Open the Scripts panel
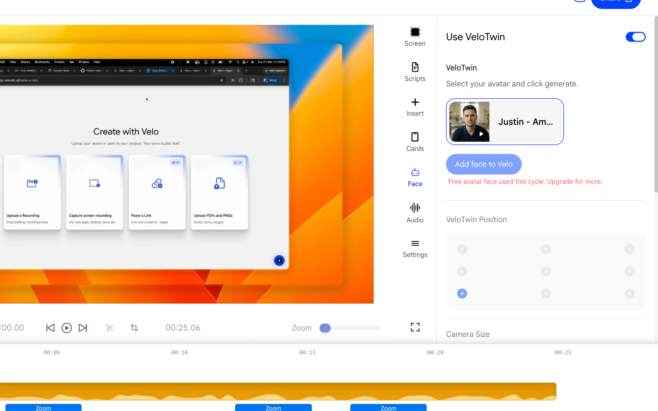Viewport: 658px width, 411px height. (x=415, y=72)
